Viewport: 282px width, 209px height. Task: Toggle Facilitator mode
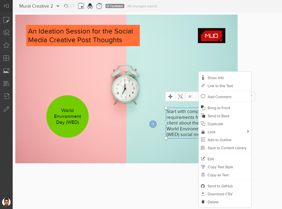click(115, 6)
